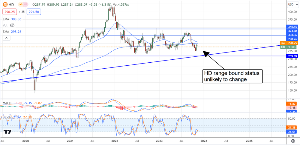Click the 400.00 price scale value

tap(292, 12)
